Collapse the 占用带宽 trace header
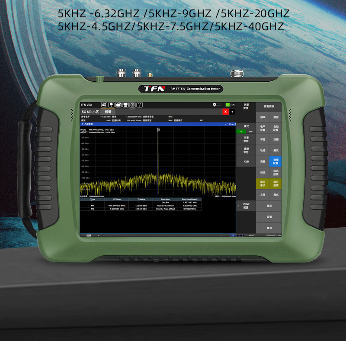Image resolution: width=346 pixels, height=341 pixels. coord(83,124)
